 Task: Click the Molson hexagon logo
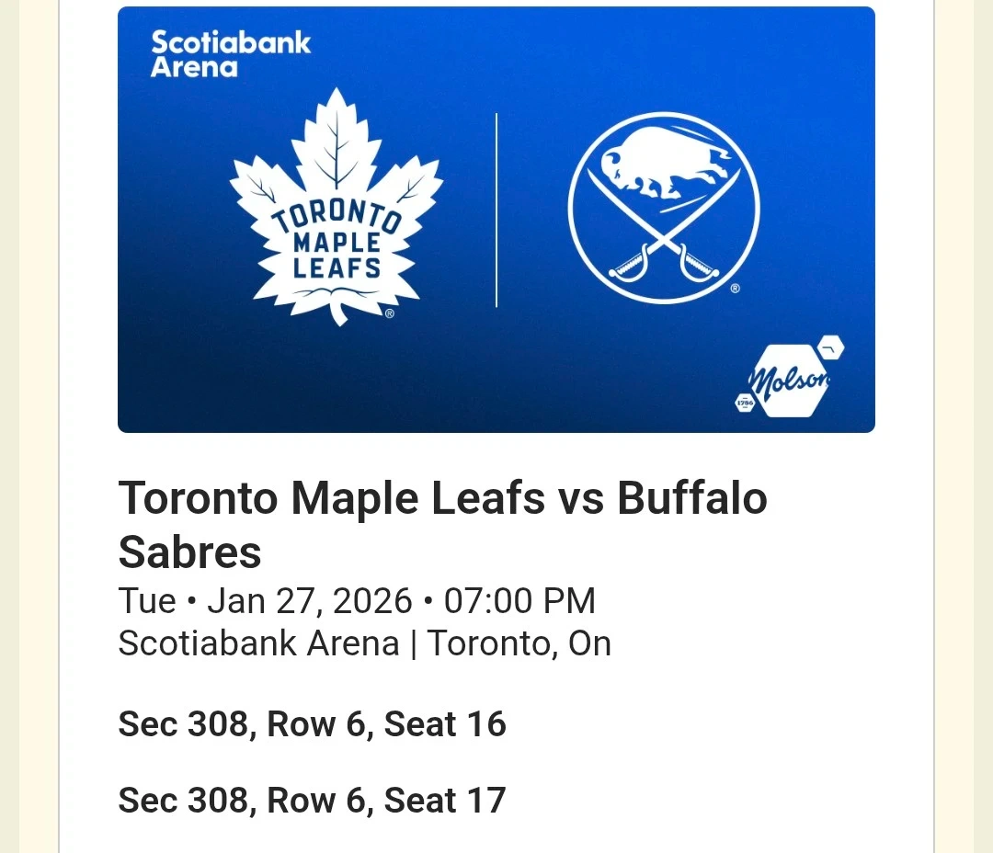pos(788,381)
